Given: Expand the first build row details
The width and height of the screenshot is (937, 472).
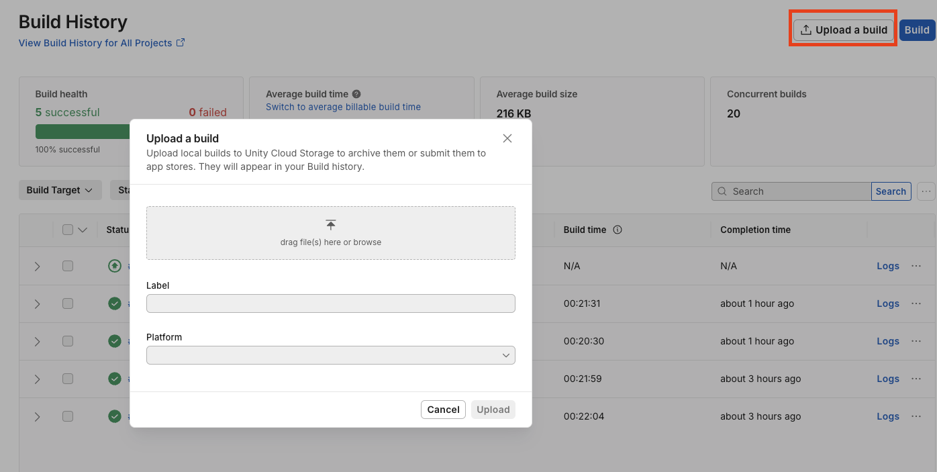Looking at the screenshot, I should pyautogui.click(x=37, y=266).
